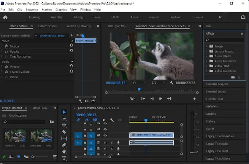
Task: Select the Razor tool
Action: point(64,132)
